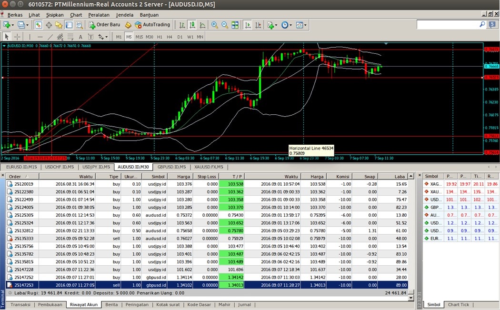The width and height of the screenshot is (500, 310).
Task: Select the Horizontal Line drawing tool
Action: coord(40,37)
